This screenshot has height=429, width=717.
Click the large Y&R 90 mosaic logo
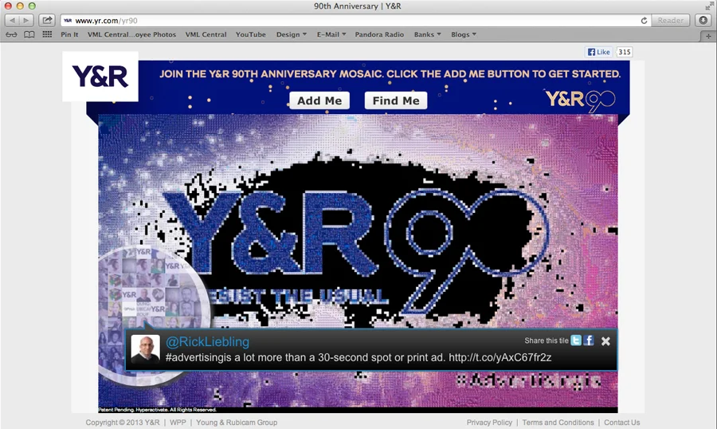point(357,252)
